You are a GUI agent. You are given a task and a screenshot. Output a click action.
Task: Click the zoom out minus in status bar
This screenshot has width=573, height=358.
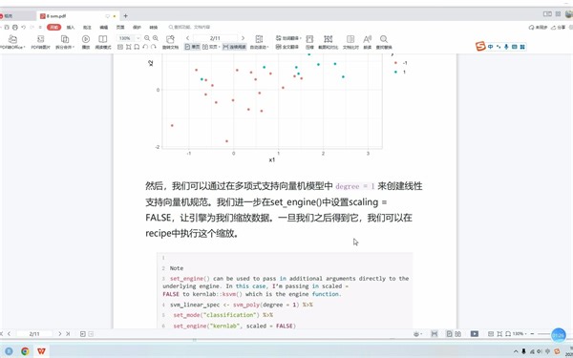pyautogui.click(x=532, y=334)
